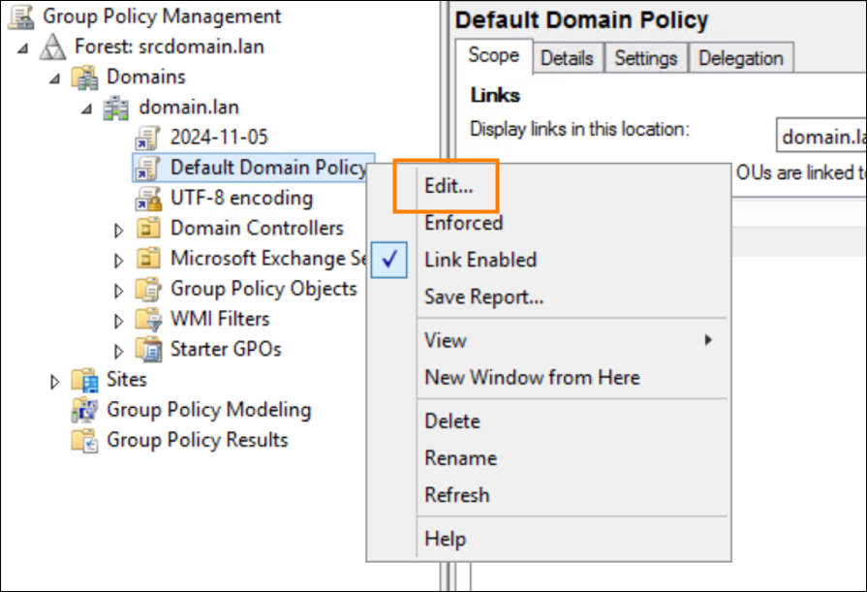The height and width of the screenshot is (592, 867).
Task: Collapse the Domains tree node
Action: point(55,78)
